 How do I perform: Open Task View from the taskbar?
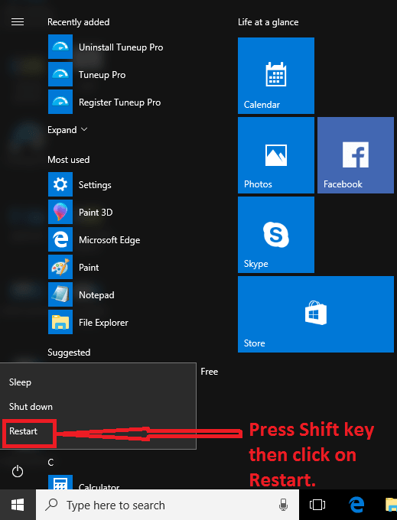point(317,505)
